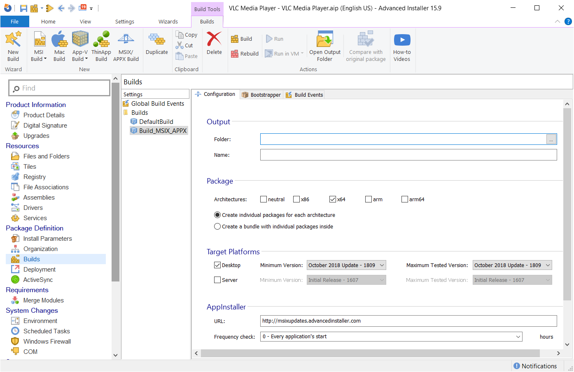Uncheck the x64 architecture

tap(333, 199)
